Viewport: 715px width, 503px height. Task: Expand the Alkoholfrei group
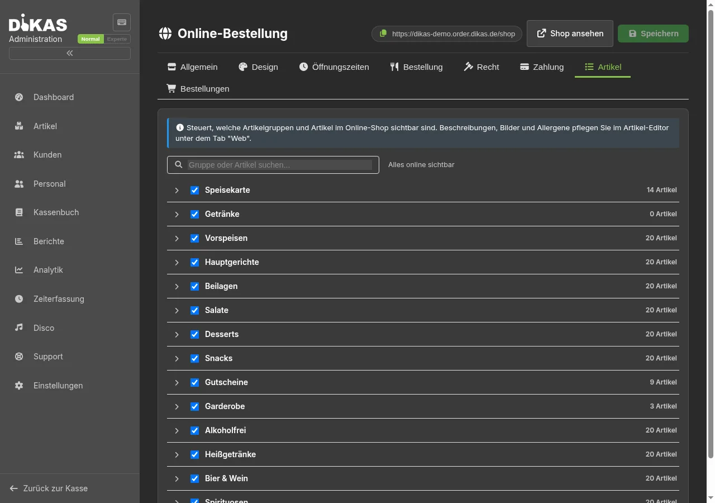click(177, 431)
